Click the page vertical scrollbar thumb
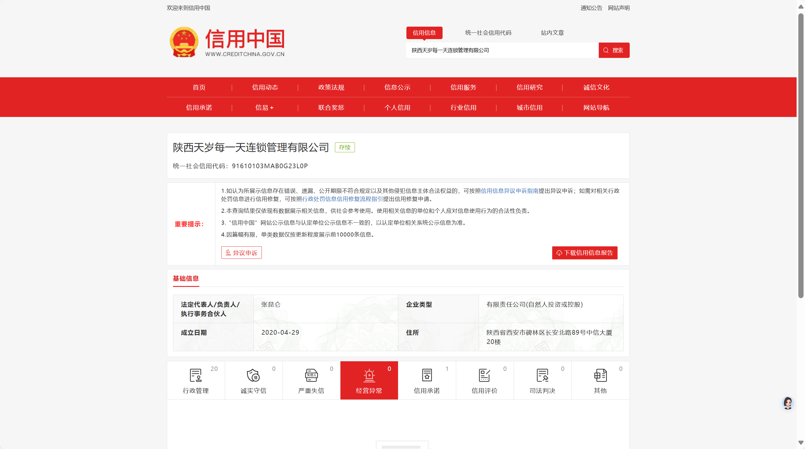 801,155
